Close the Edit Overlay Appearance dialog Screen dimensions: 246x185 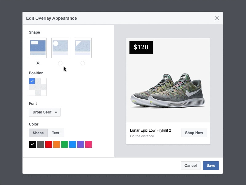click(x=217, y=18)
